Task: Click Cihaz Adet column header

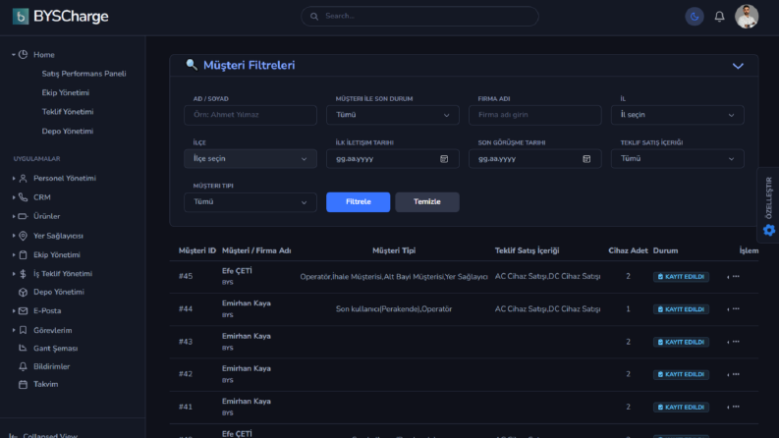Action: pos(628,250)
